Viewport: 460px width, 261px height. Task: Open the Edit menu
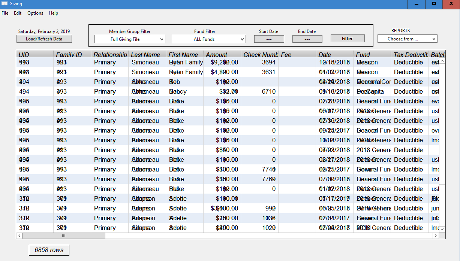point(18,13)
